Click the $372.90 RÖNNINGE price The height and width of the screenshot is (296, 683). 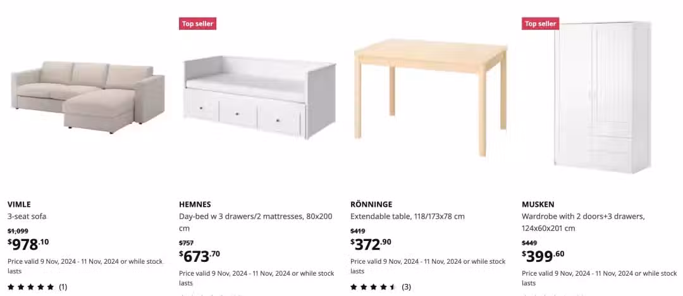[371, 244]
